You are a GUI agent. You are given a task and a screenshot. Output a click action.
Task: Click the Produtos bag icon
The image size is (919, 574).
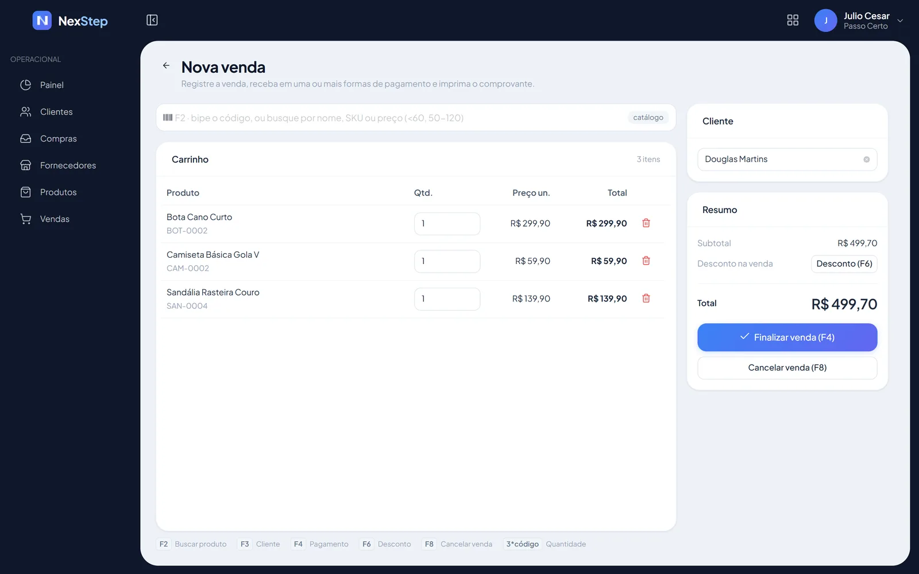26,192
